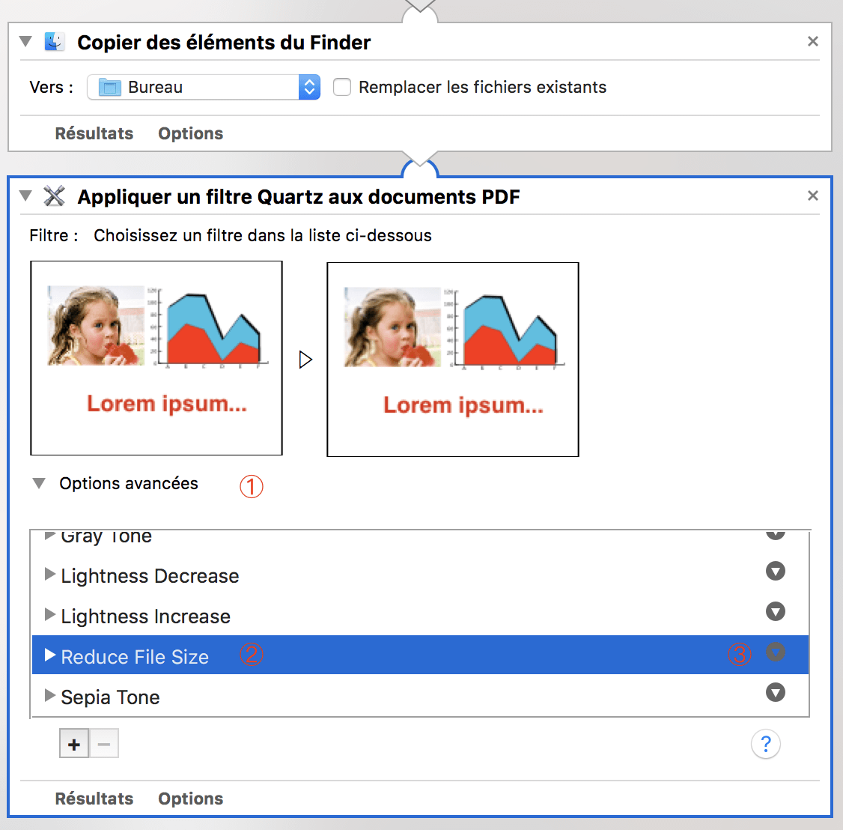
Task: Open the circular arrow menu for Sepia Tone
Action: tap(776, 692)
